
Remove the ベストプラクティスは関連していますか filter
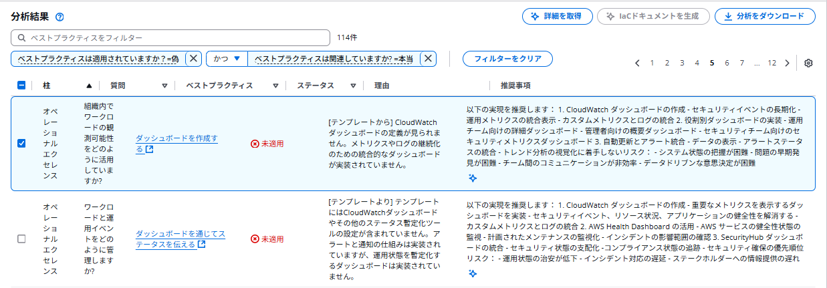coord(429,59)
